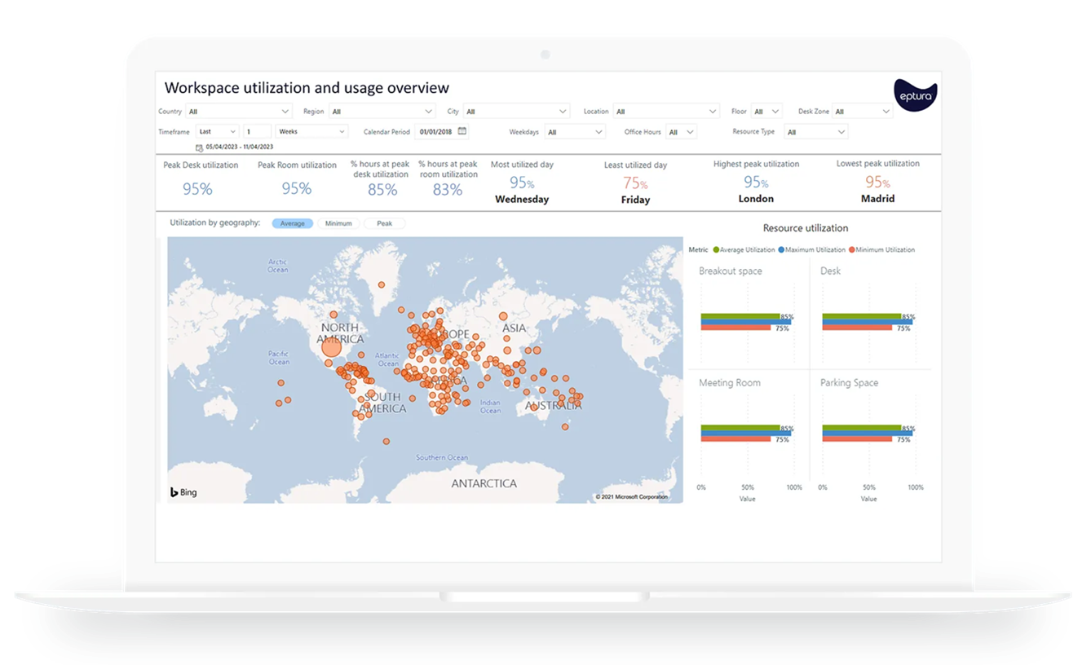Click the Southern Ocean label on the map
This screenshot has width=1091, height=665.
coord(442,458)
